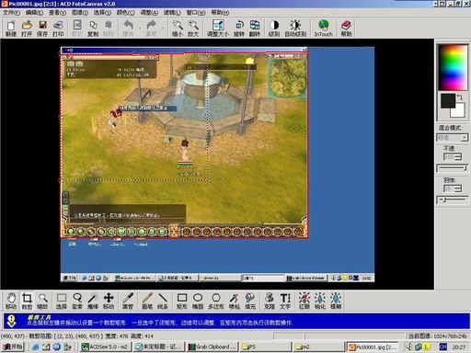Click the Copy (复制) toolbar icon

pos(93,28)
